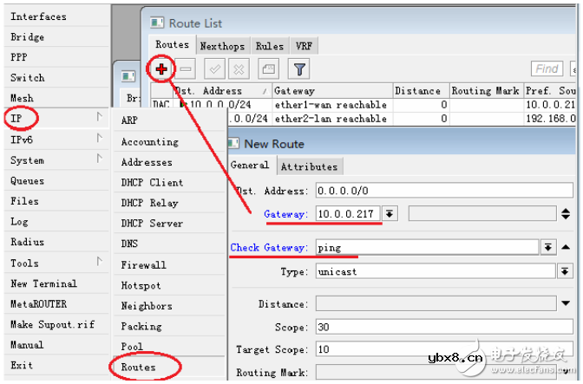Select Routes in the IP submenu
Image resolution: width=583 pixels, height=384 pixels.
coord(139,367)
